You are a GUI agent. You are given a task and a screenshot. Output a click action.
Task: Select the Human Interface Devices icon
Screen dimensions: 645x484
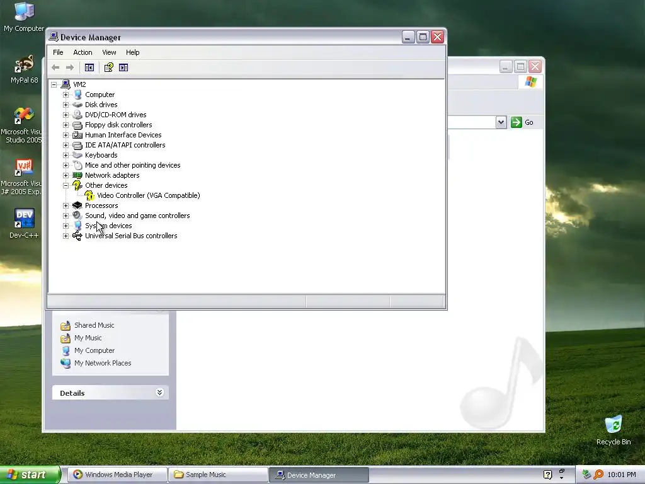(x=77, y=135)
